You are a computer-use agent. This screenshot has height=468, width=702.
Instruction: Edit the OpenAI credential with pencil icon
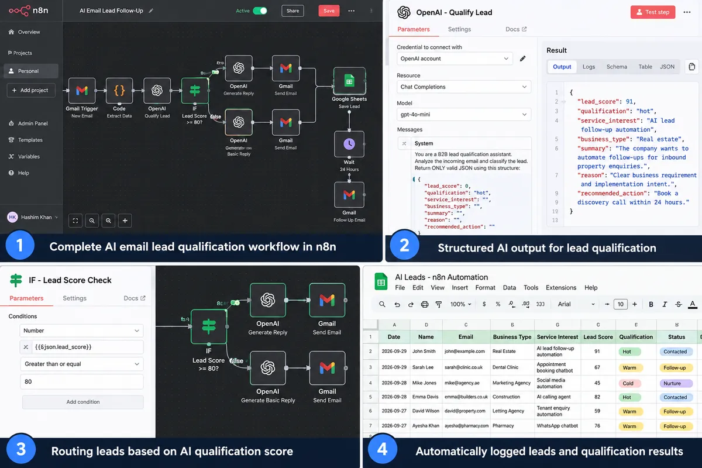(x=523, y=58)
